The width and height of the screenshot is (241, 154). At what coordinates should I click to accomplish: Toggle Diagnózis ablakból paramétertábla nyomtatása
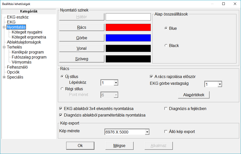pos(61,115)
